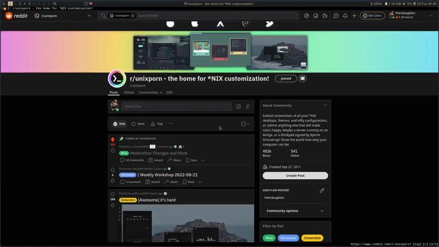
Task: Open the Moderation Changes and More post
Action: click(x=159, y=153)
